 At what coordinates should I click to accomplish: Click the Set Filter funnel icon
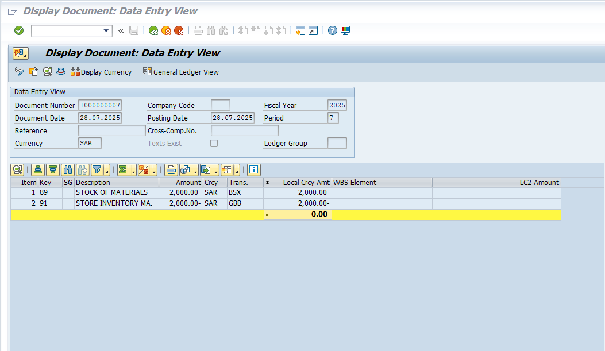[97, 169]
